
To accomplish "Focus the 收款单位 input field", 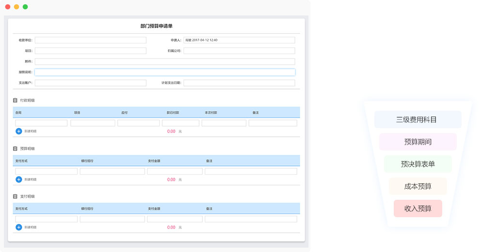I will 90,40.
